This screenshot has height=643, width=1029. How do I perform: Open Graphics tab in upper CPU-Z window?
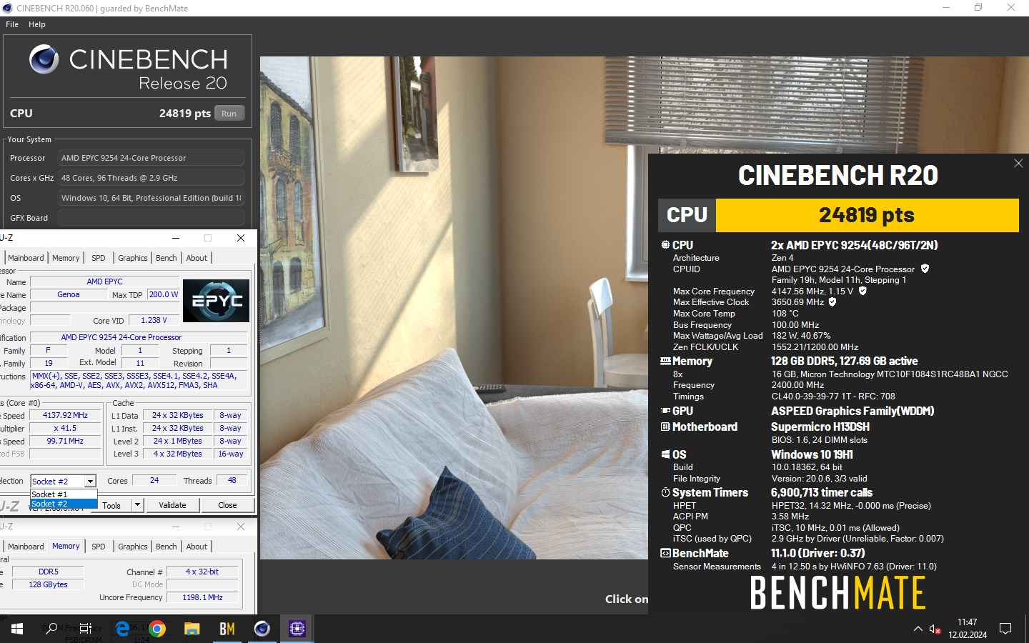133,258
